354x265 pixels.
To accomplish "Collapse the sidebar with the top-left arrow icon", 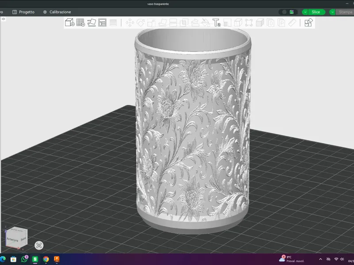I will 4,19.
